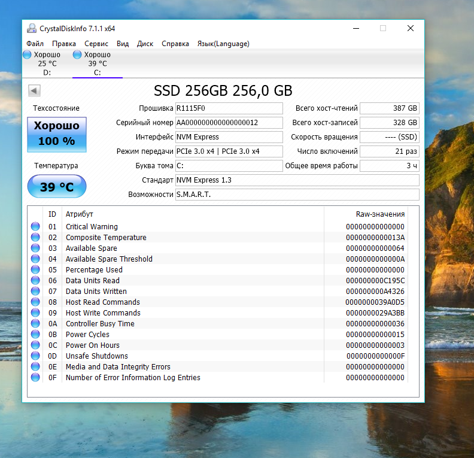Click status orb for Available Spare row
This screenshot has height=458, width=474.
[35, 248]
